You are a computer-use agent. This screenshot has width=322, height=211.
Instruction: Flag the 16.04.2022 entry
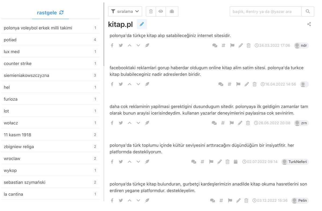pyautogui.click(x=238, y=84)
